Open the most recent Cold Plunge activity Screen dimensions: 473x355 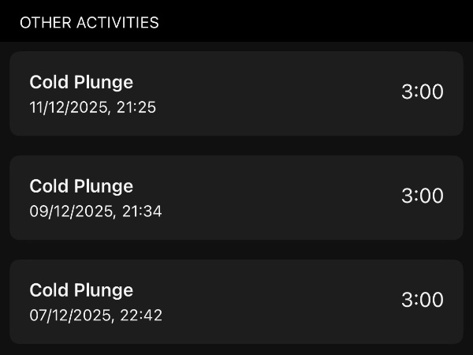tap(236, 94)
